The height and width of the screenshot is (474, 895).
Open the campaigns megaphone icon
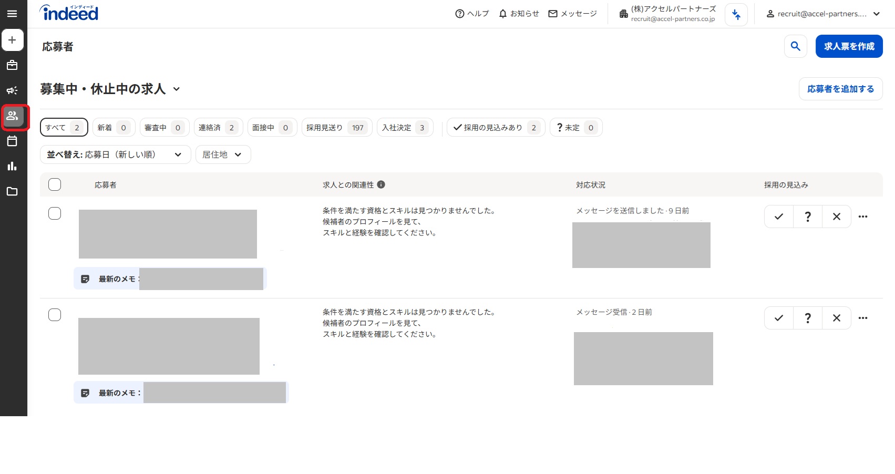pyautogui.click(x=12, y=90)
